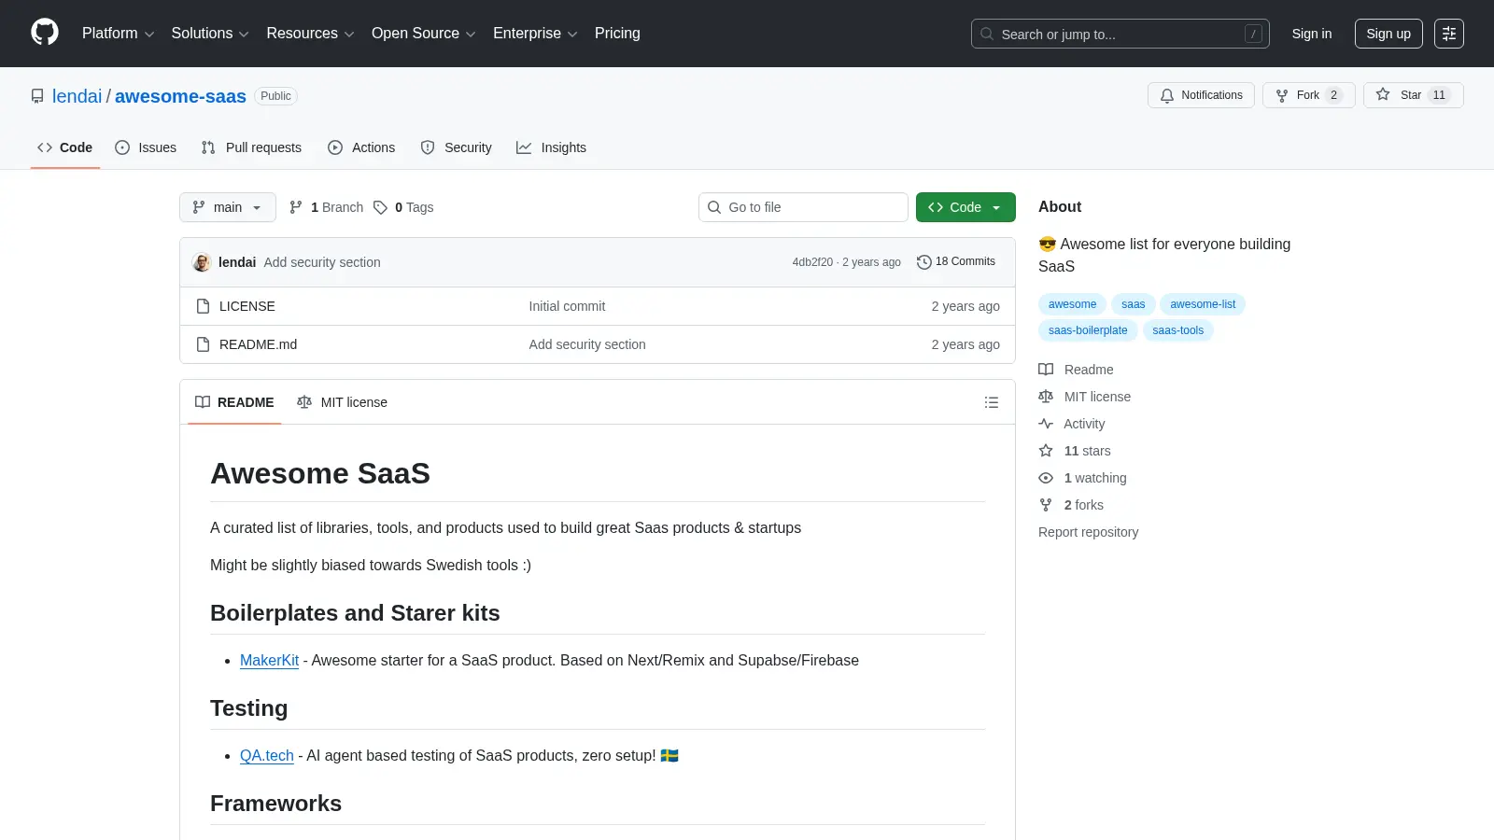The height and width of the screenshot is (840, 1494).
Task: Focus the Search or jump to field
Action: click(1120, 34)
